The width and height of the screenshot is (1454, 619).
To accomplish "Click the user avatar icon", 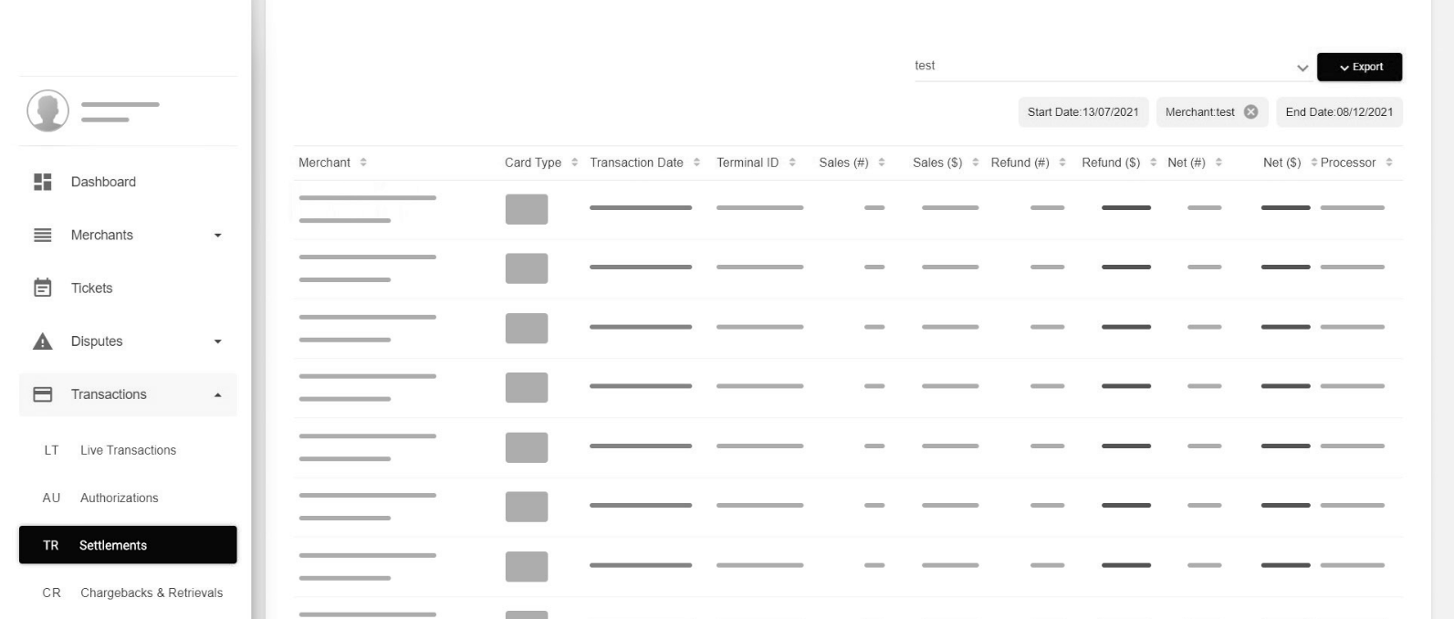I will point(47,110).
